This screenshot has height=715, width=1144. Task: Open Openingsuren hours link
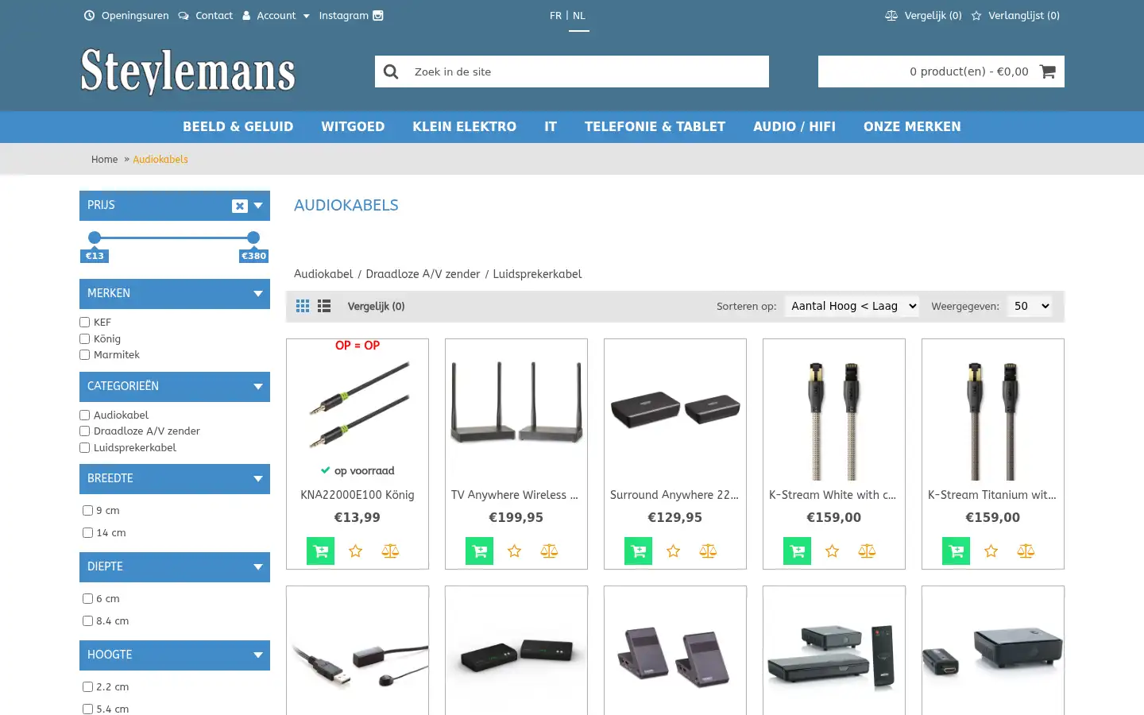126,15
